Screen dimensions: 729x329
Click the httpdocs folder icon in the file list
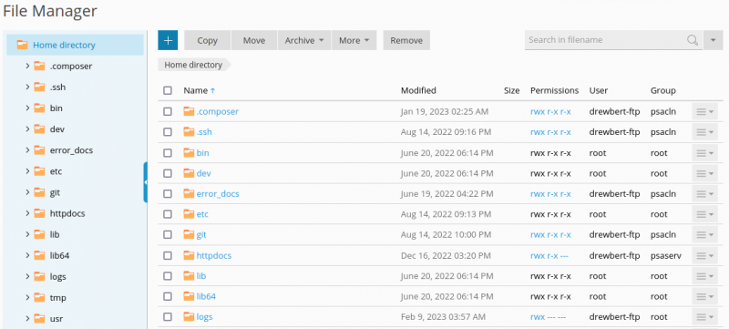(x=189, y=255)
